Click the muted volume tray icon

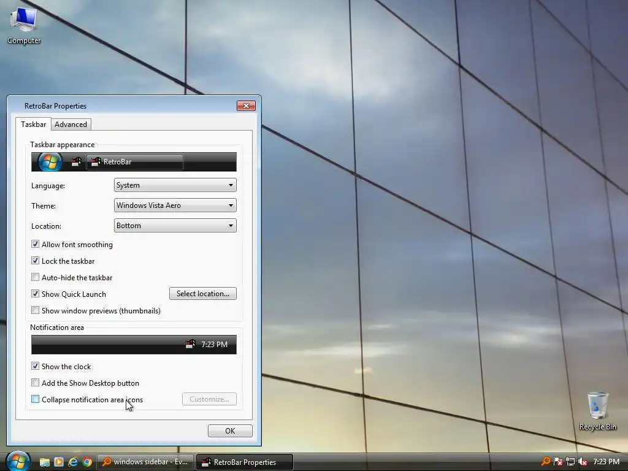583,461
